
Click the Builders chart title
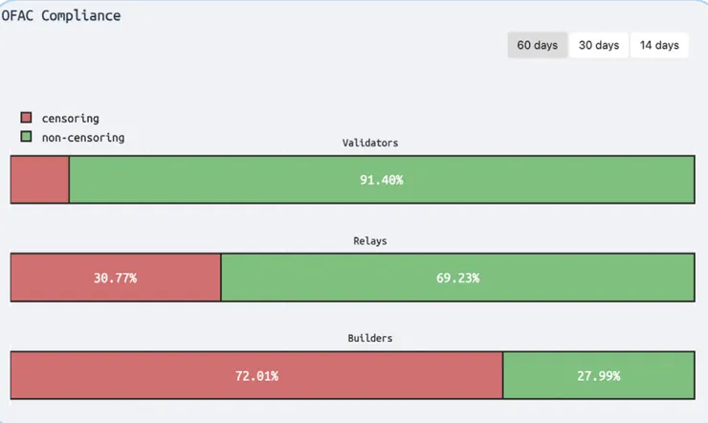pos(370,339)
